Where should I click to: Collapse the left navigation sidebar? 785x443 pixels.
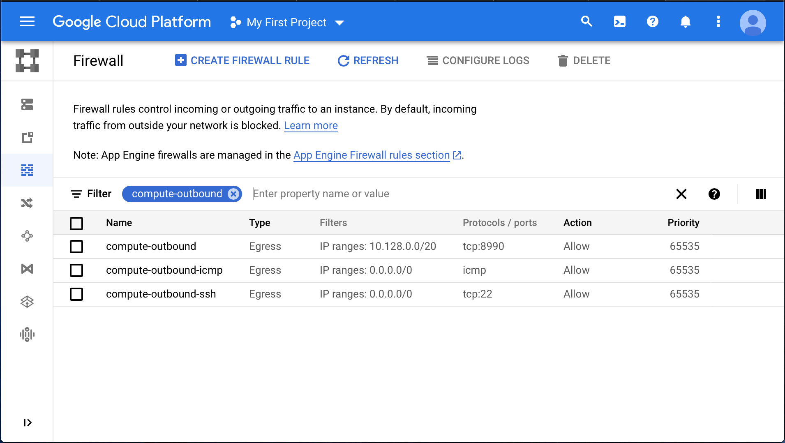click(x=27, y=422)
